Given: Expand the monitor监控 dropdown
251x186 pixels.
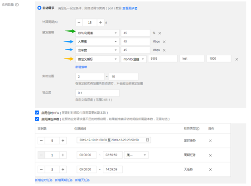Looking at the screenshot, I should [134, 59].
